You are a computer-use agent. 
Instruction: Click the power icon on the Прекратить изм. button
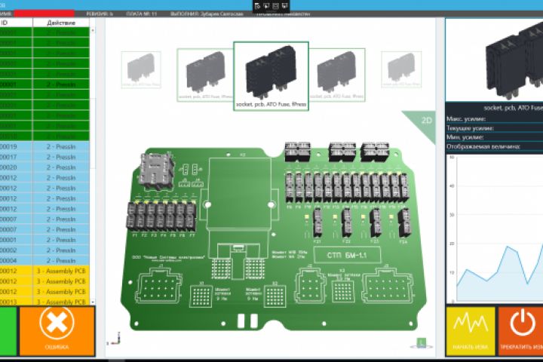tap(522, 323)
